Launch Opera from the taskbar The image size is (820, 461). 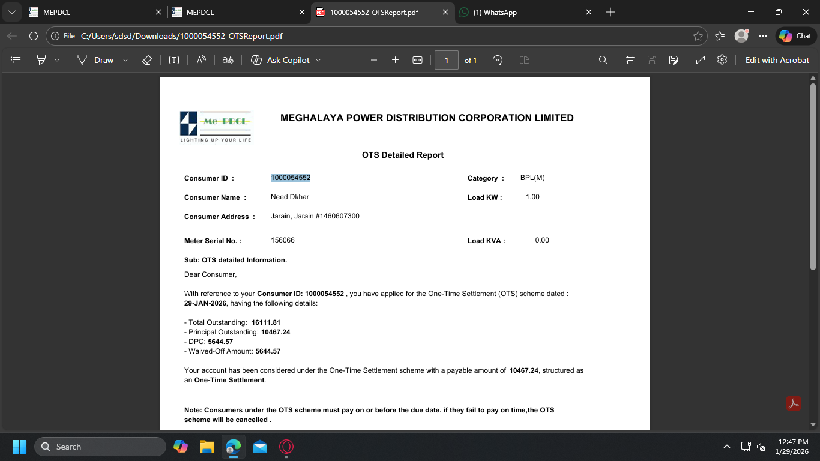click(x=286, y=447)
